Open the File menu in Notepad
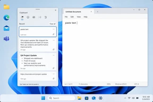Screen dimensions: 153x102 [66, 17]
